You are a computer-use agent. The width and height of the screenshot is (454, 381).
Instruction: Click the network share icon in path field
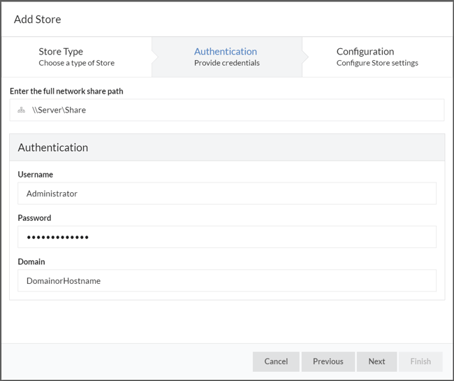(22, 110)
